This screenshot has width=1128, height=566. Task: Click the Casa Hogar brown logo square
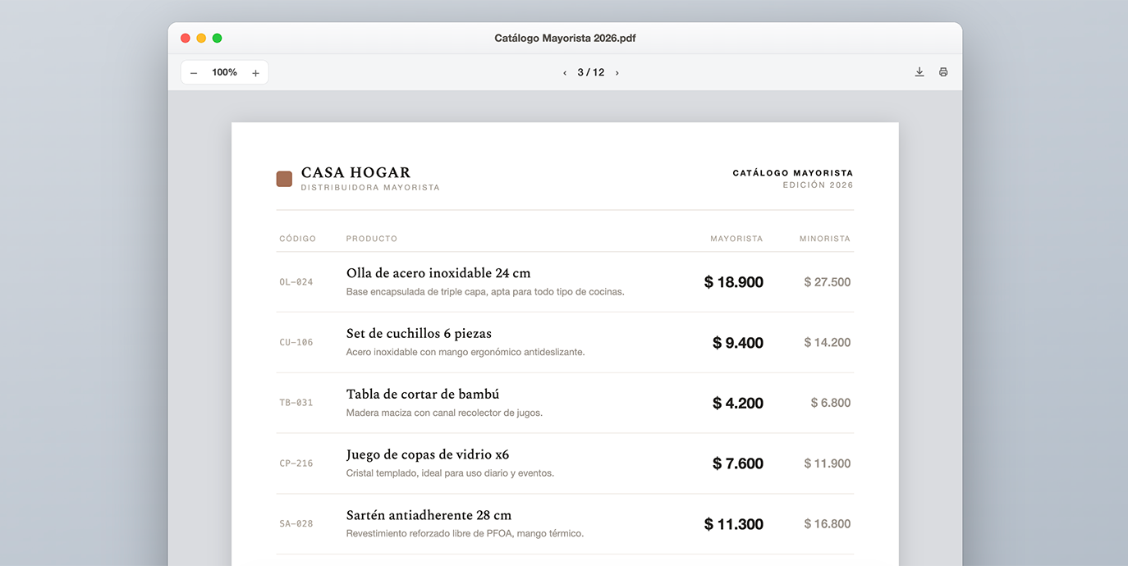(x=284, y=179)
